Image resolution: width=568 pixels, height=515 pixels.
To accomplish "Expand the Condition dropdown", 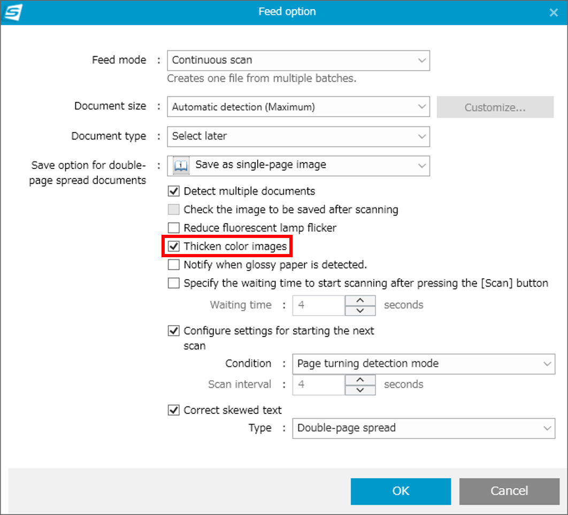I will pyautogui.click(x=424, y=364).
